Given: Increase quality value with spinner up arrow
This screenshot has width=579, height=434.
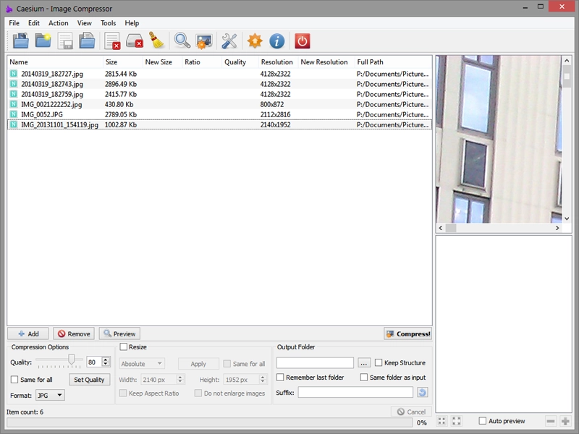Looking at the screenshot, I should 106,359.
